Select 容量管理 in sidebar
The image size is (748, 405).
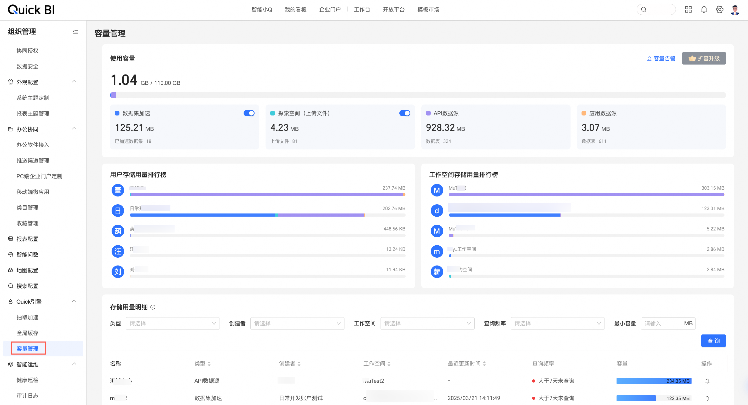[x=27, y=348]
